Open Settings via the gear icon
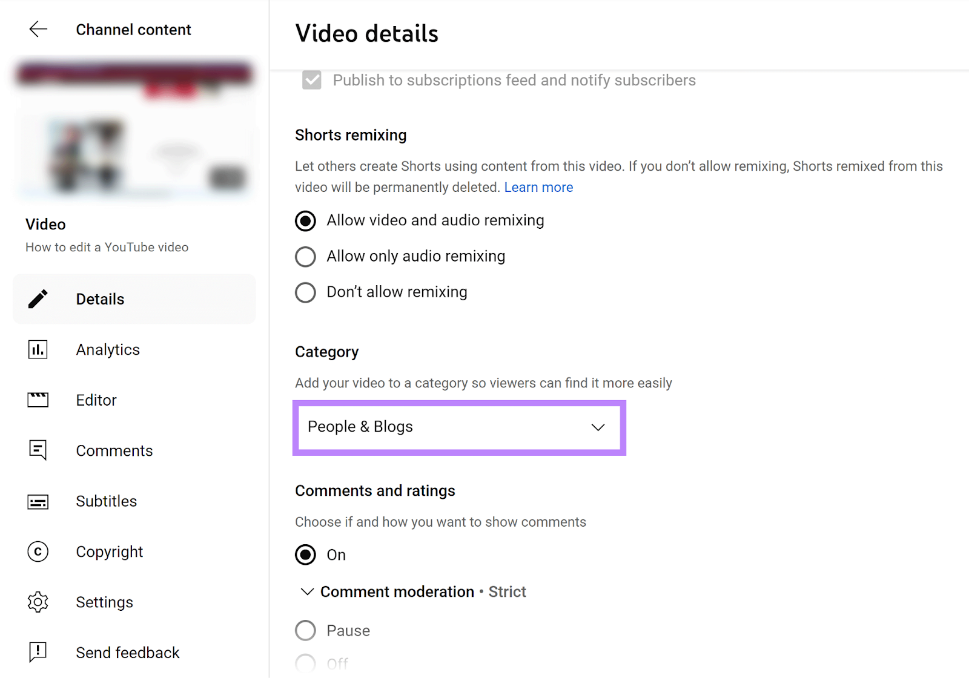Screen dimensions: 969x678 coord(38,602)
